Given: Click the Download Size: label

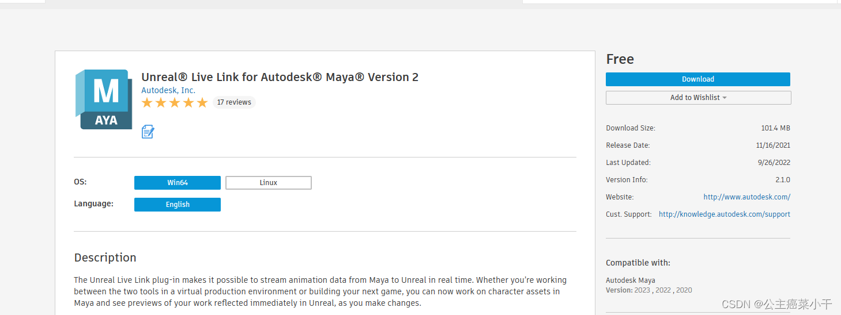Looking at the screenshot, I should [631, 128].
